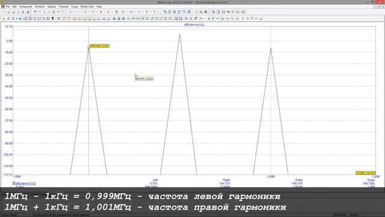This screenshot has height=217, width=385.
Task: Click the New file toolbar icon
Action: pos(4,12)
